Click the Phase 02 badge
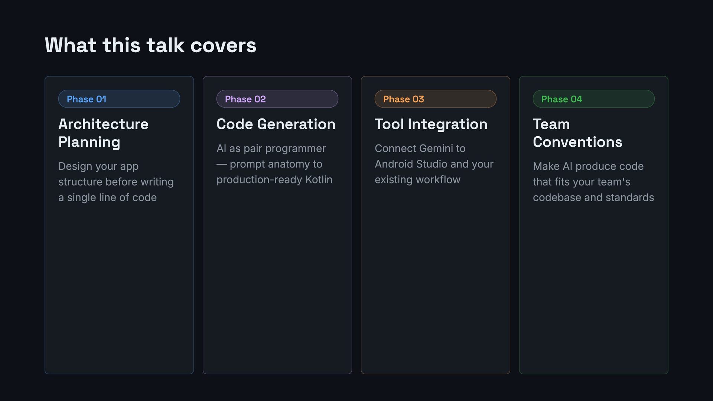Image resolution: width=713 pixels, height=401 pixels. click(277, 99)
